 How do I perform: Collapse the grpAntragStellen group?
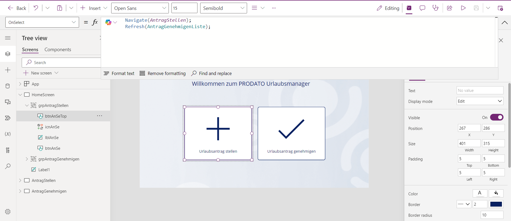27,105
